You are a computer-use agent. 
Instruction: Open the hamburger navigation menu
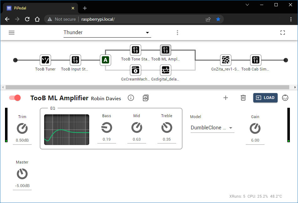(x=12, y=33)
